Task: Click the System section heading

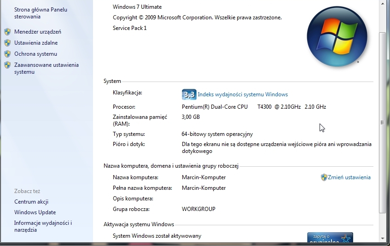Action: point(112,81)
